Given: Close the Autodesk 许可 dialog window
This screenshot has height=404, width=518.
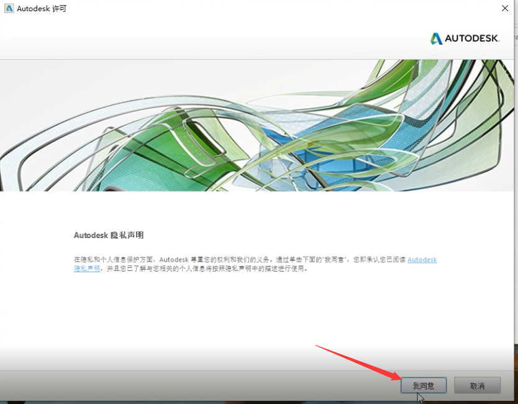Looking at the screenshot, I should pos(505,8).
